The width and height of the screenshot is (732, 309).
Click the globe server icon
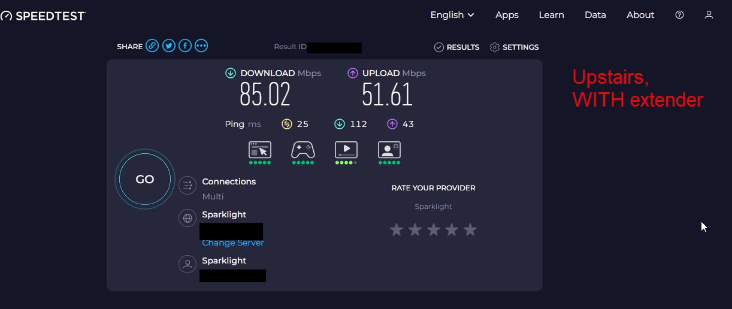[x=187, y=218]
